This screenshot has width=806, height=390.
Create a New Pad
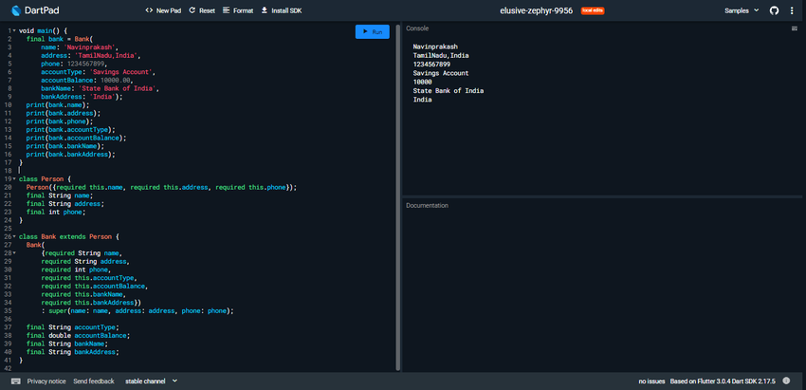click(x=163, y=10)
